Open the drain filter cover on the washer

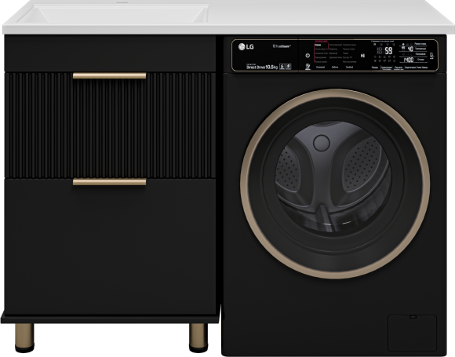click(413, 333)
